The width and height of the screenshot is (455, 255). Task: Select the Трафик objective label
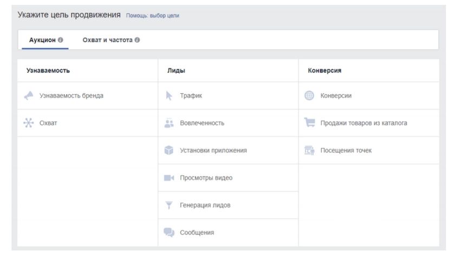pos(191,95)
